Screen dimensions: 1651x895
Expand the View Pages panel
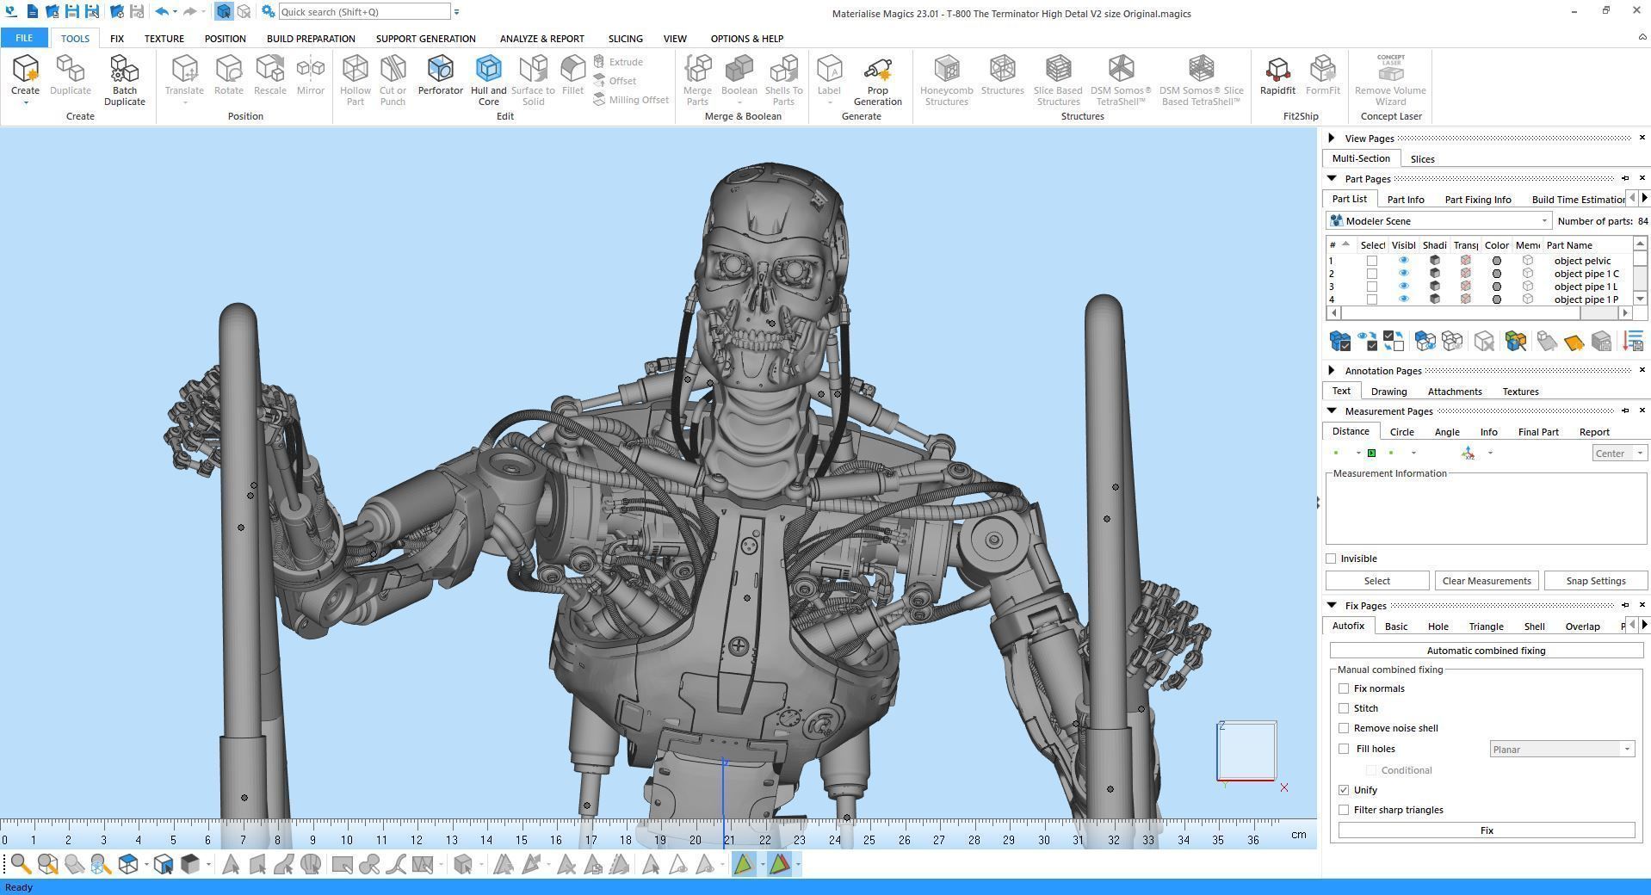pos(1332,139)
